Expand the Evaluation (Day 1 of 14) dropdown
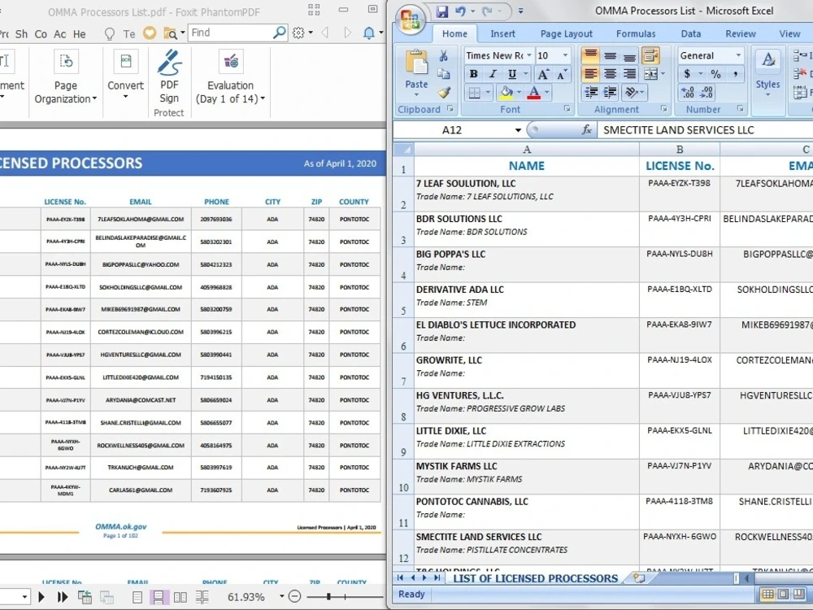This screenshot has width=813, height=610. coord(263,98)
